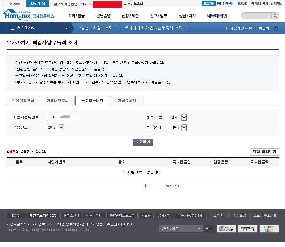Open the 126 call center banner
The height and width of the screenshot is (247, 285).
(269, 229)
